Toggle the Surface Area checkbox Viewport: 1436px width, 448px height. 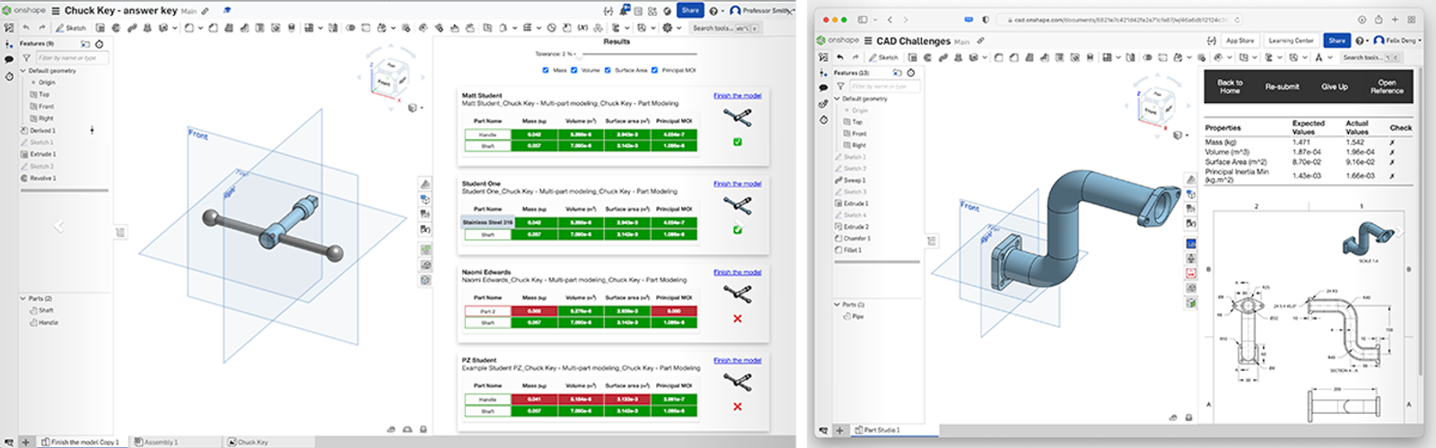click(x=608, y=70)
